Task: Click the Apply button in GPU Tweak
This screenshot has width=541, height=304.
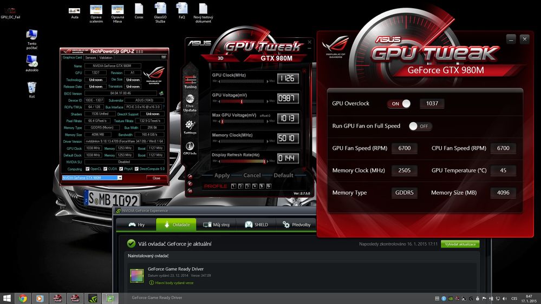Action: [x=222, y=175]
